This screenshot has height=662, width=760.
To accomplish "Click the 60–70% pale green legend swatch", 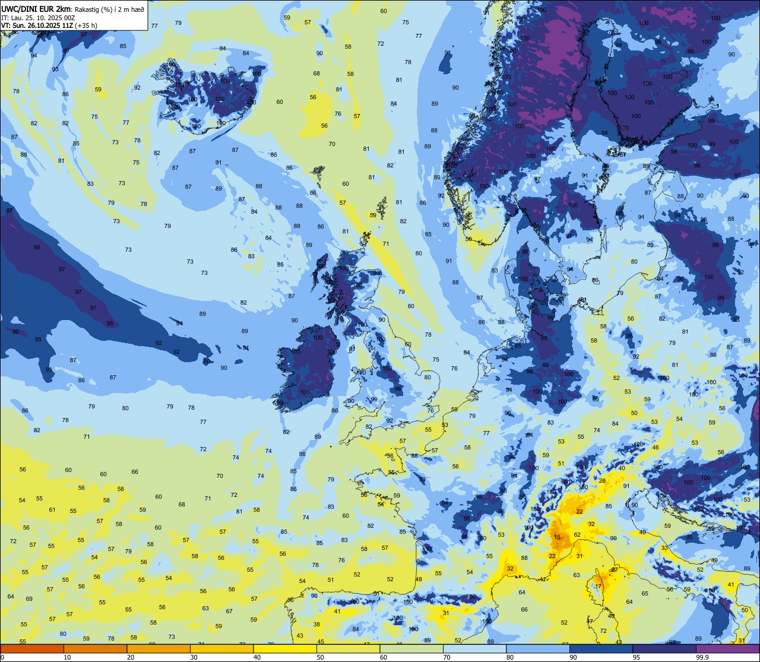I will tap(411, 648).
